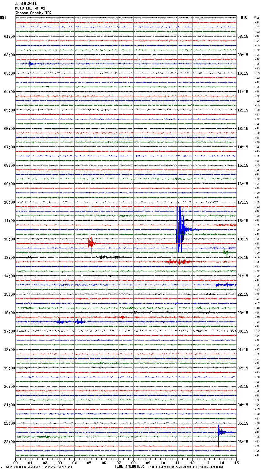Select the 13:00 MST hour label
The height and width of the screenshot is (471, 261).
tap(9, 258)
